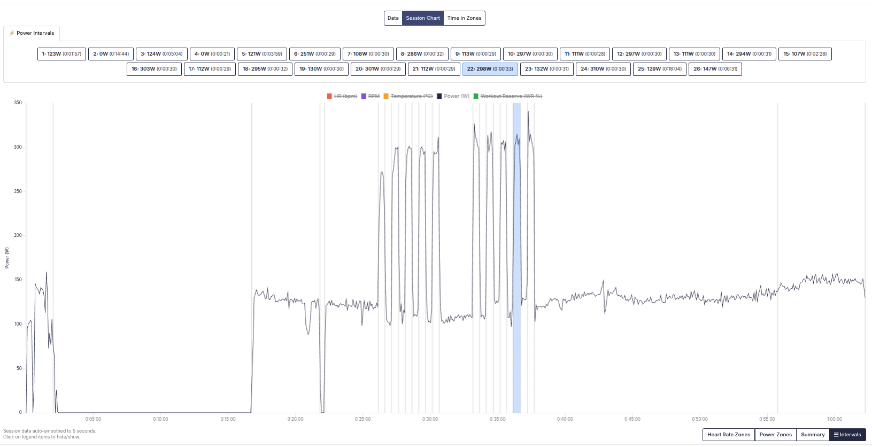Open the Time in Zones tab
872x447 pixels.
(464, 18)
